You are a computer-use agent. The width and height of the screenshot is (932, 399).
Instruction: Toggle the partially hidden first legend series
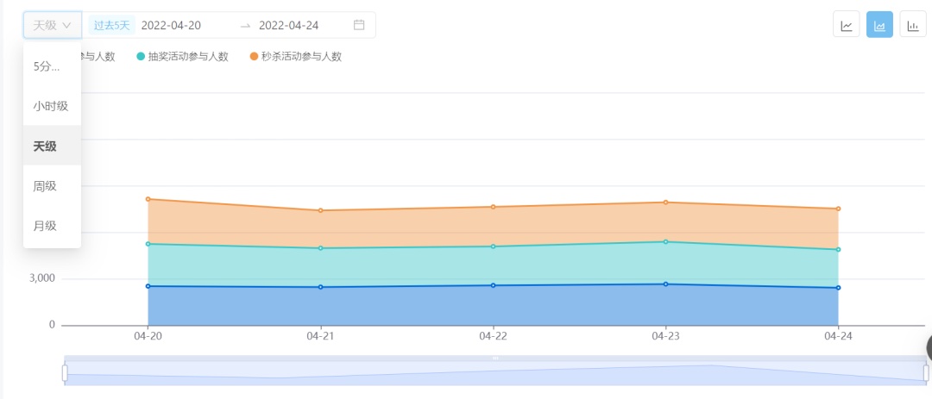pos(98,57)
